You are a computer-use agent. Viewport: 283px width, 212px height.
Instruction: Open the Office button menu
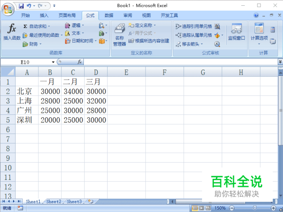tap(8, 9)
